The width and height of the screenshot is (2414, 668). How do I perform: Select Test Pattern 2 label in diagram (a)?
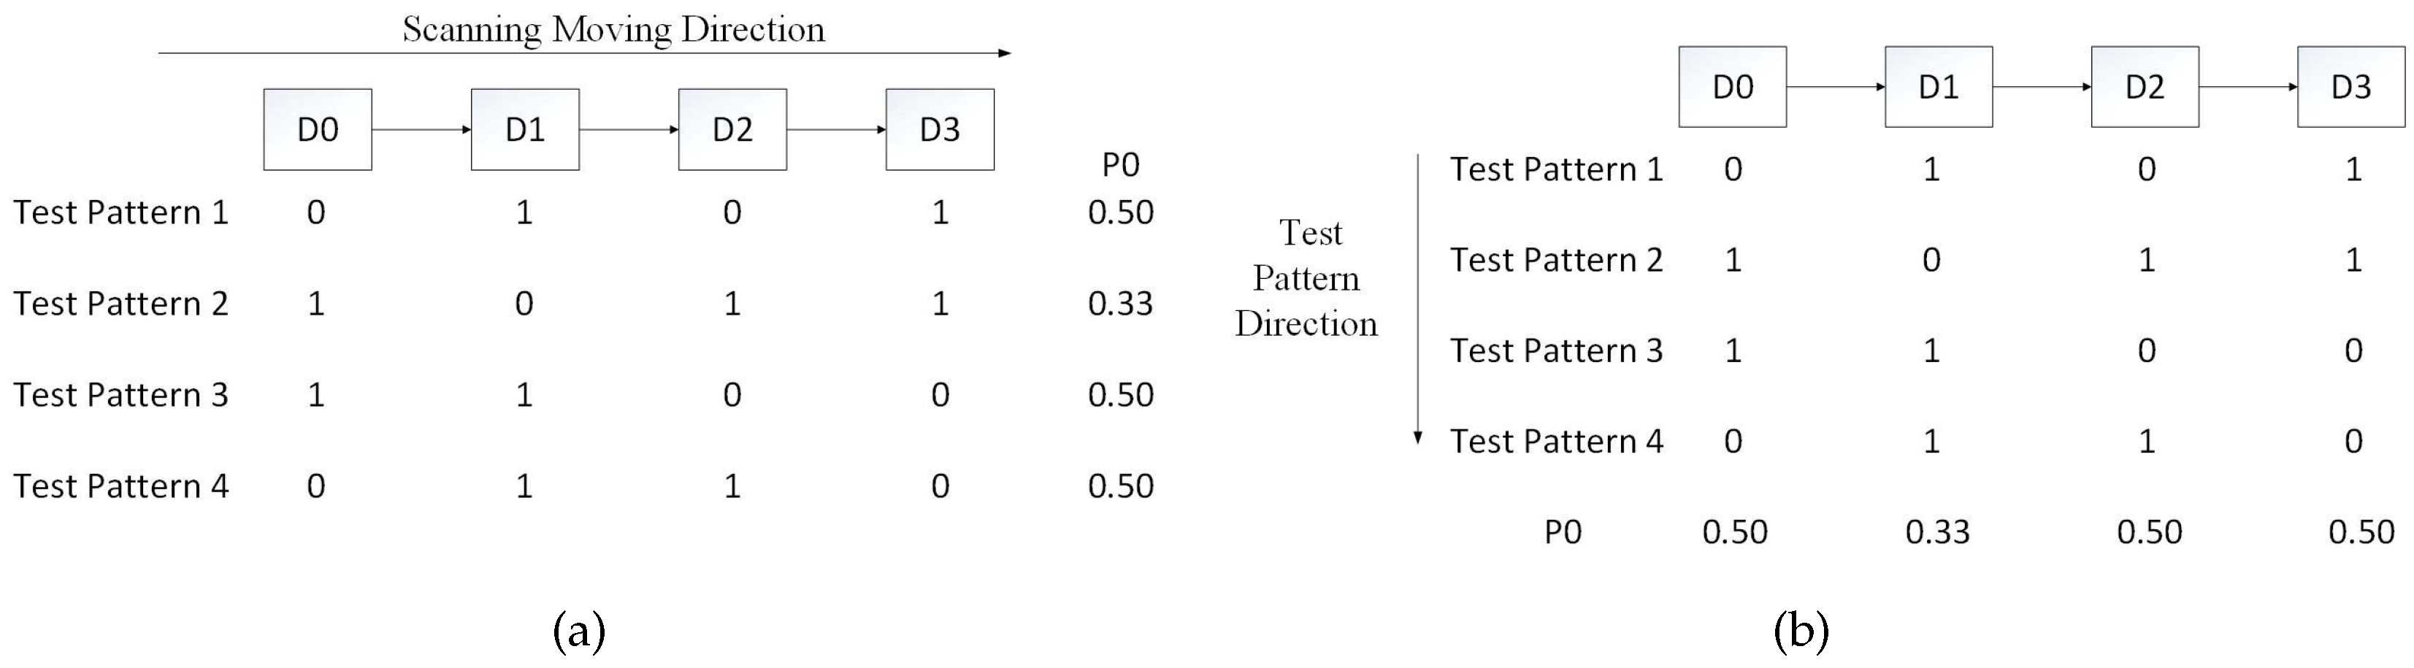[121, 304]
